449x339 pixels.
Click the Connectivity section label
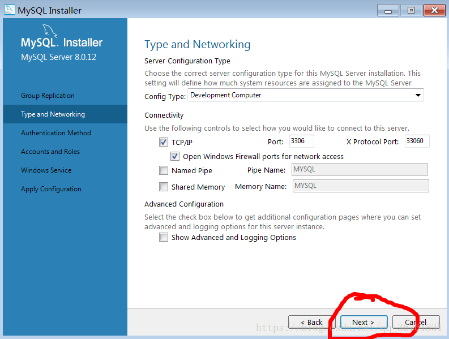(164, 115)
